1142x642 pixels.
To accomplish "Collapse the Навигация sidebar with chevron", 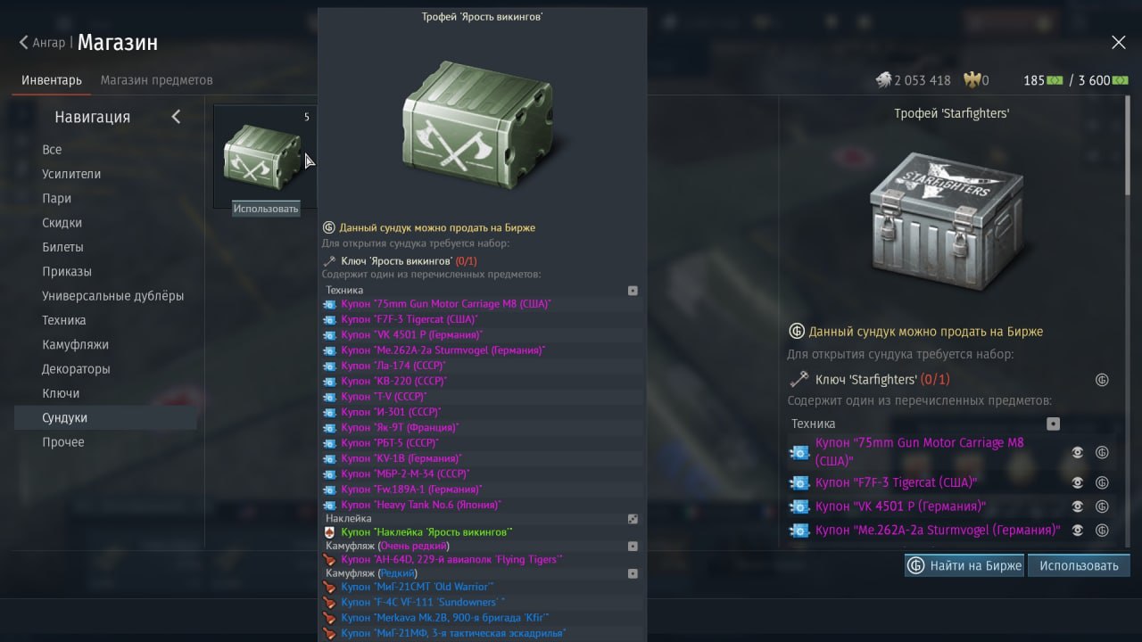I will 176,117.
